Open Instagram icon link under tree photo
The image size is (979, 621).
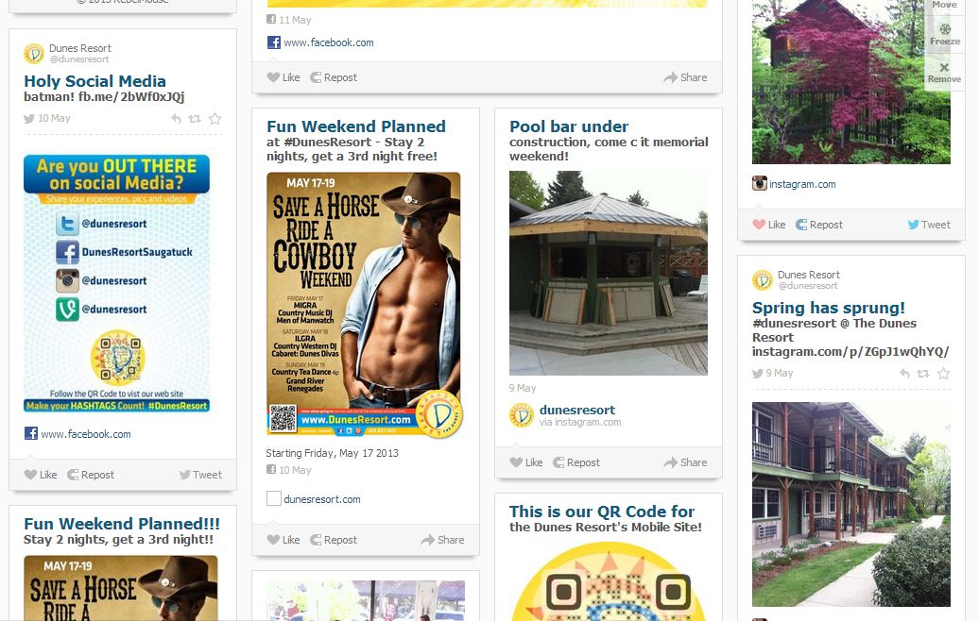tap(759, 183)
